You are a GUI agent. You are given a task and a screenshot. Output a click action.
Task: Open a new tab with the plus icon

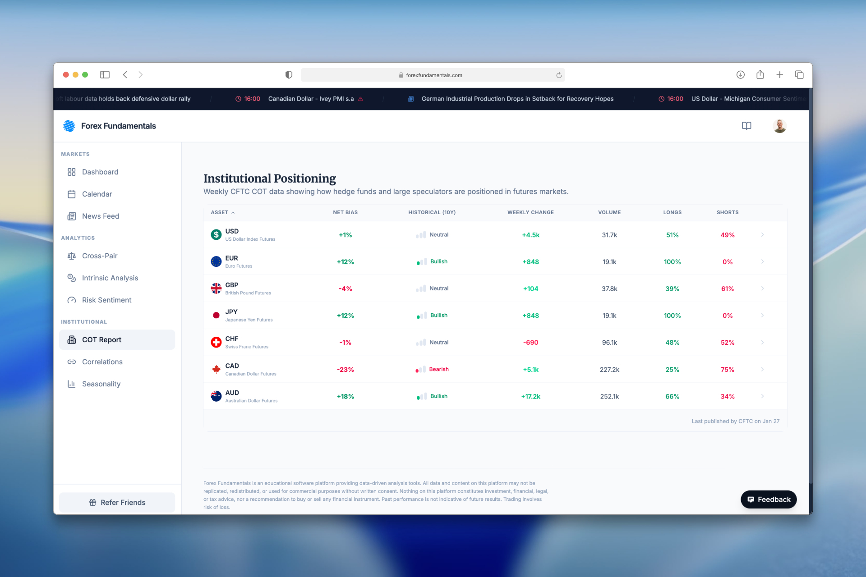point(779,75)
